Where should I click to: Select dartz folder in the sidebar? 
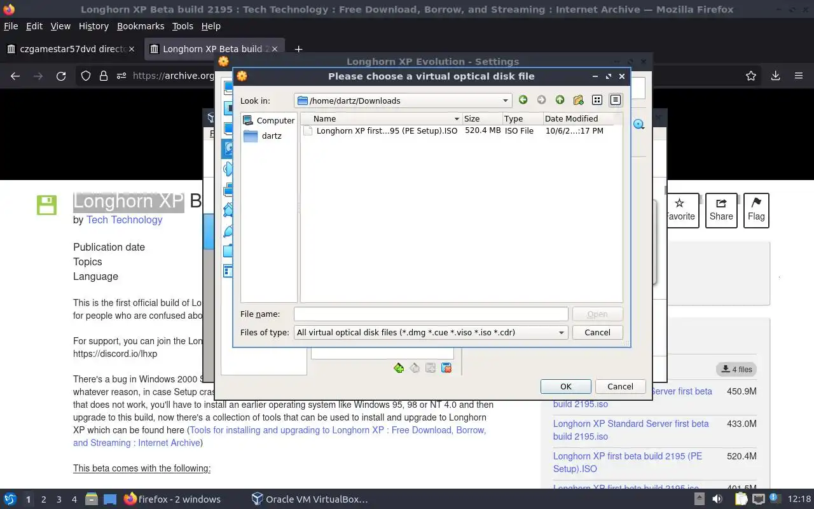[x=263, y=136]
